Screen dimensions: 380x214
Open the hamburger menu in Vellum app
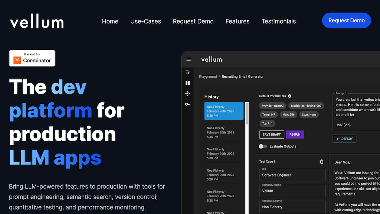(189, 59)
